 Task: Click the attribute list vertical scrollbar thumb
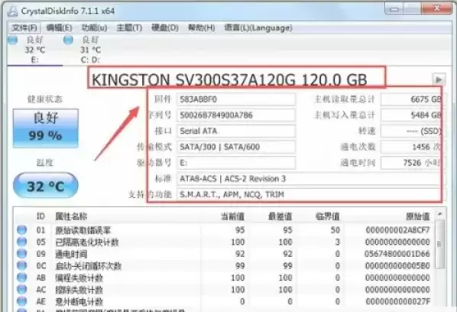pos(439,245)
